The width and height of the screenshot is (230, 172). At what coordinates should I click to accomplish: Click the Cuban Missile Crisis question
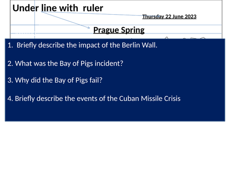pyautogui.click(x=94, y=99)
